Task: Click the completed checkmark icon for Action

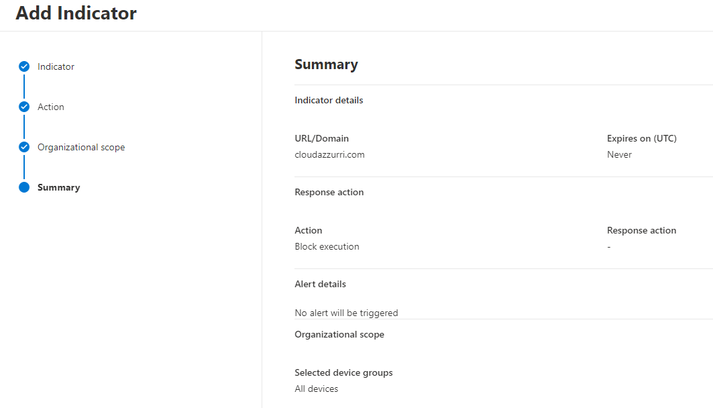Action: coord(24,107)
